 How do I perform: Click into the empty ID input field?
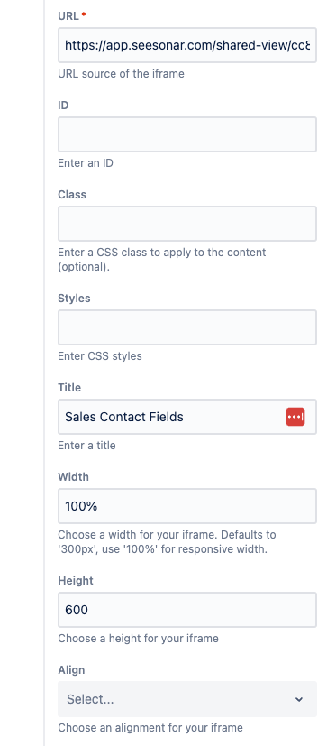click(187, 134)
